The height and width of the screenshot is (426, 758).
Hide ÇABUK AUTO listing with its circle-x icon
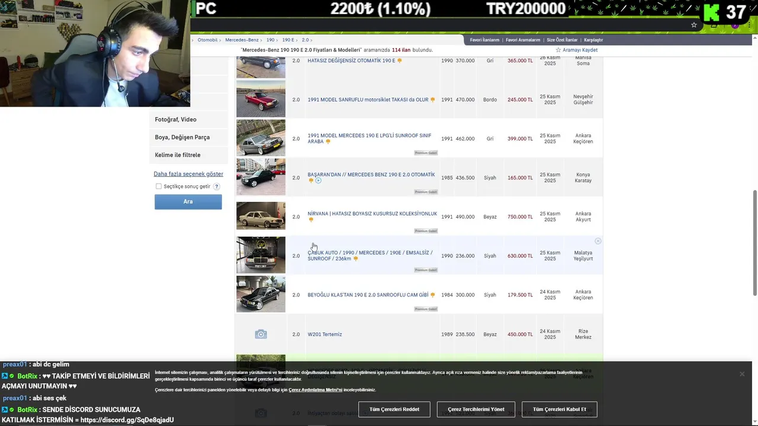[598, 241]
